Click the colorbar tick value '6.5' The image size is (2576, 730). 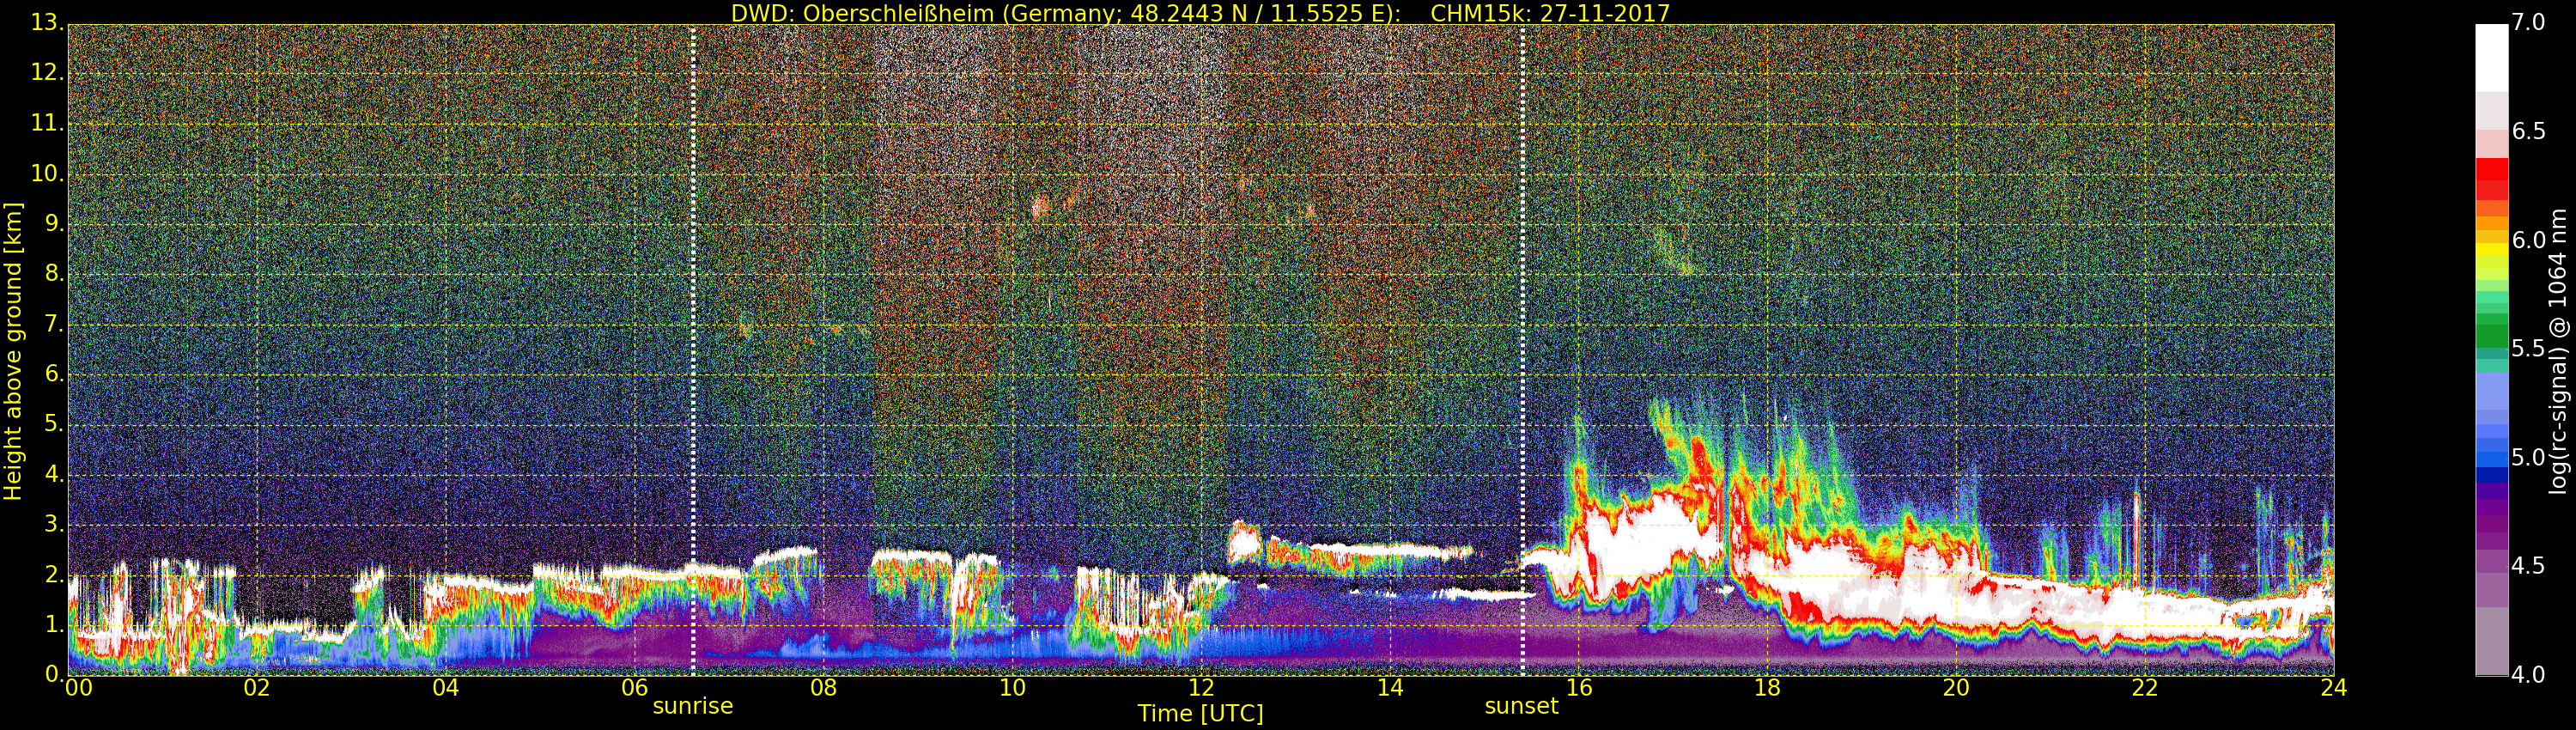[x=2529, y=132]
